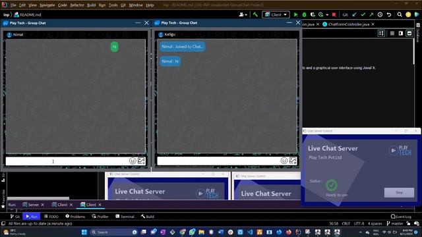Open Search Everywhere magnifier icon
This screenshot has height=237, width=422.
click(x=400, y=14)
